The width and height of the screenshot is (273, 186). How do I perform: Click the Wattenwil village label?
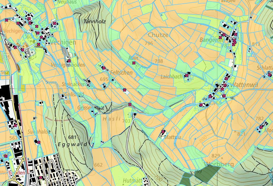[243, 85]
